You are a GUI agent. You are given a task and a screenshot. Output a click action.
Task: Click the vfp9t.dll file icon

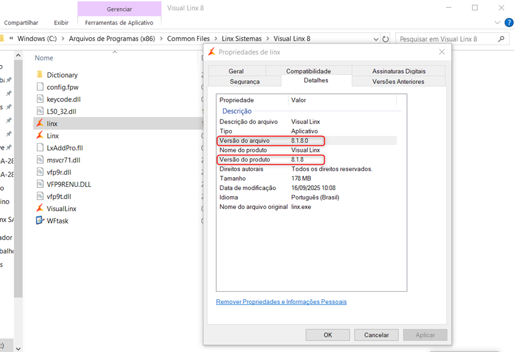click(x=40, y=196)
